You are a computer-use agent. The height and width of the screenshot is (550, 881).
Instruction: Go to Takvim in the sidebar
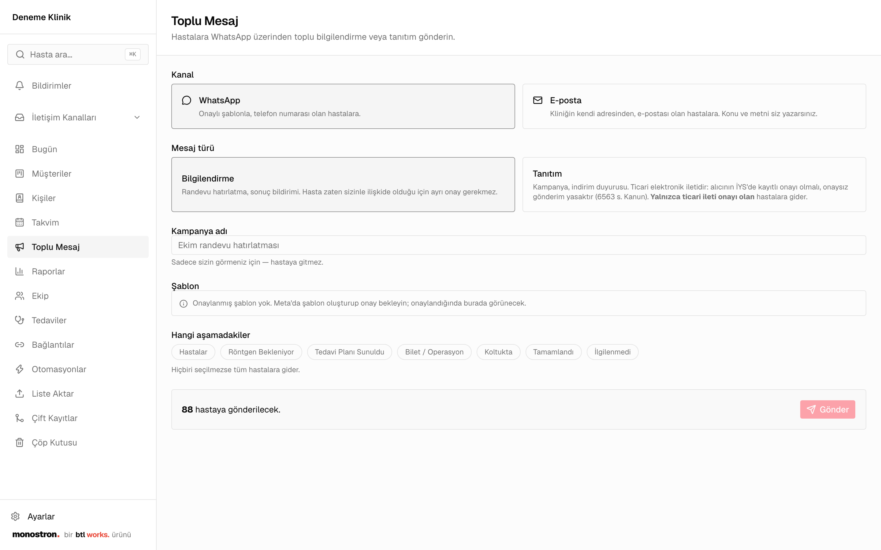[78, 222]
